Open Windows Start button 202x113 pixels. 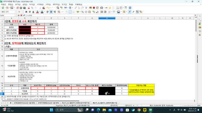pos(51,110)
